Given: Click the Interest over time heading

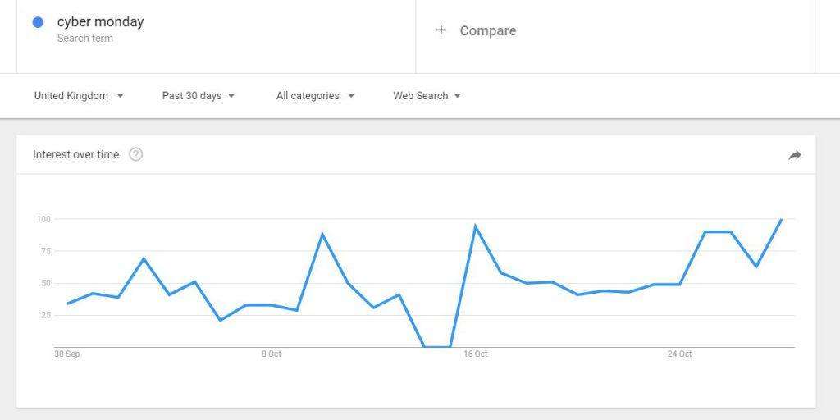Looking at the screenshot, I should tap(75, 154).
